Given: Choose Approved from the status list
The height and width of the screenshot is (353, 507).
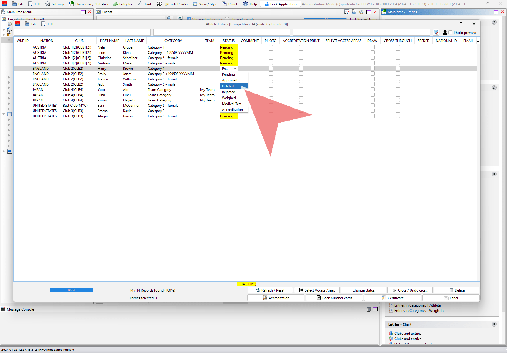Looking at the screenshot, I should pos(230,80).
